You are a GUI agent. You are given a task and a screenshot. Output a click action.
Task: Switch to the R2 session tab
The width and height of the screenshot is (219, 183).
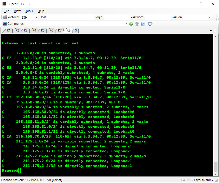[17, 30]
